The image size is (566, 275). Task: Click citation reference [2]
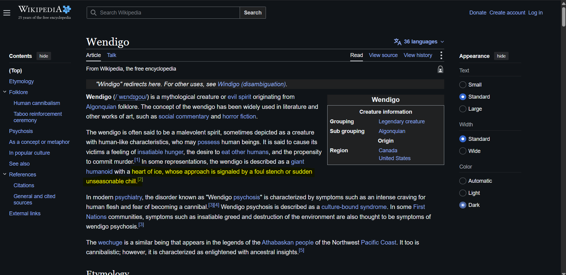point(140,179)
